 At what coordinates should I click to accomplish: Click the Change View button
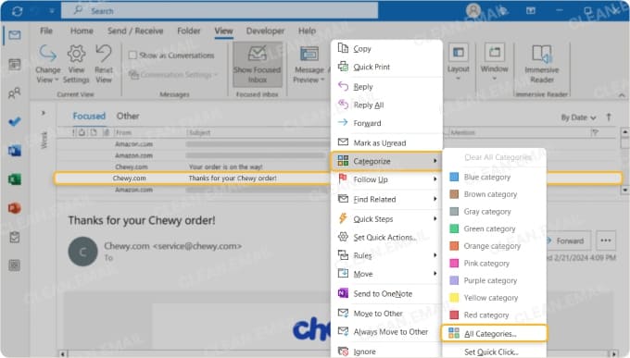click(48, 64)
